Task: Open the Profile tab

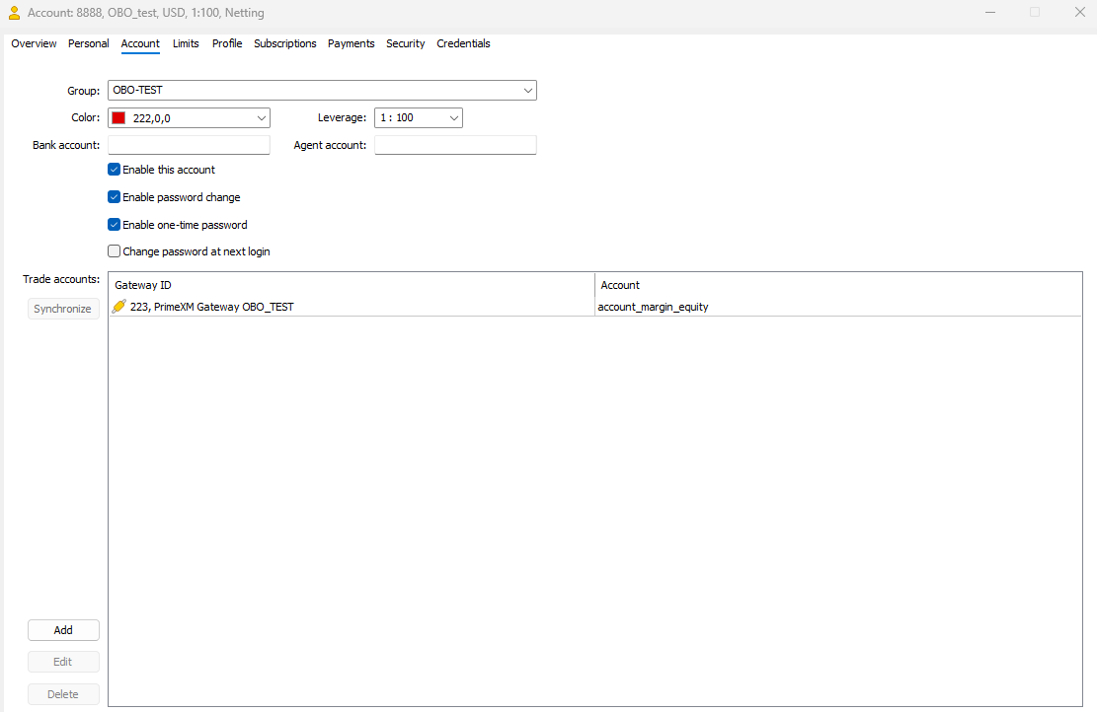Action: click(x=227, y=43)
